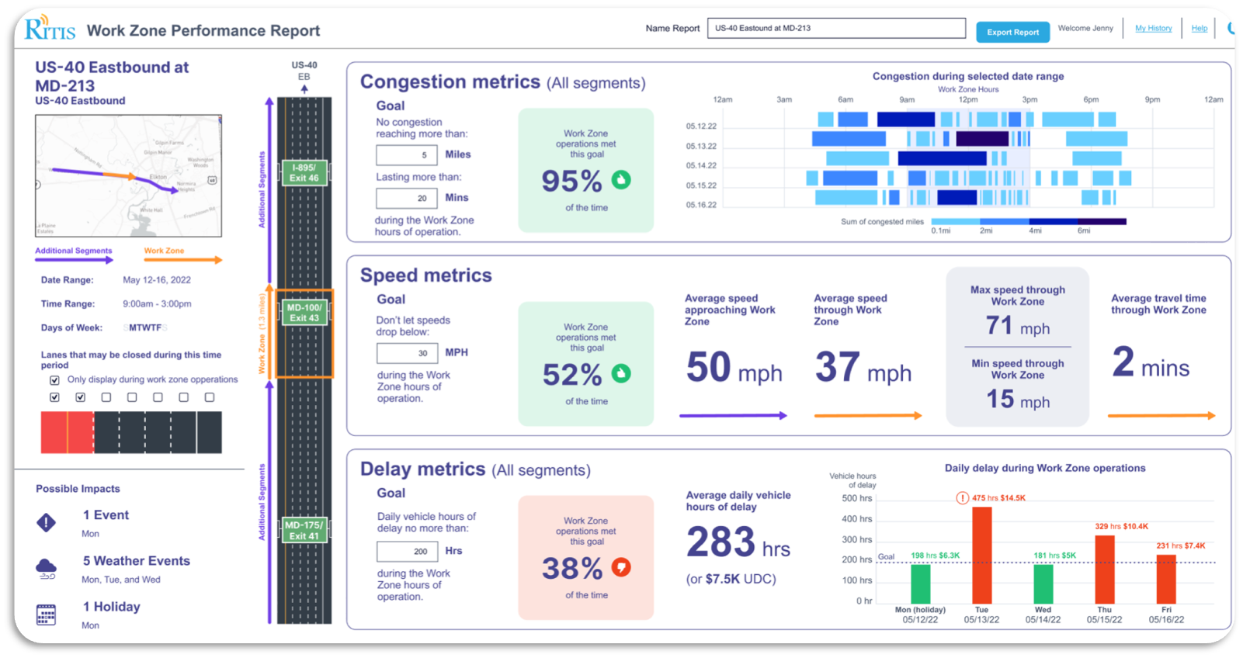This screenshot has height=658, width=1243.
Task: Click the Event warning diamond icon
Action: tap(47, 523)
